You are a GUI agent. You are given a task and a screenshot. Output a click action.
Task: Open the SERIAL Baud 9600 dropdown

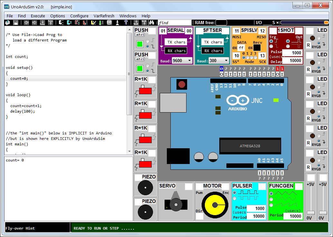click(182, 61)
